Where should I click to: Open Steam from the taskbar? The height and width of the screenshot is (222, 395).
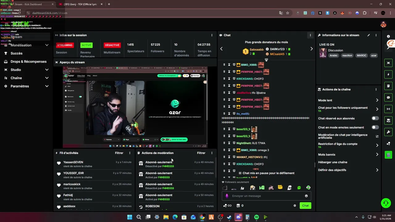point(229,217)
